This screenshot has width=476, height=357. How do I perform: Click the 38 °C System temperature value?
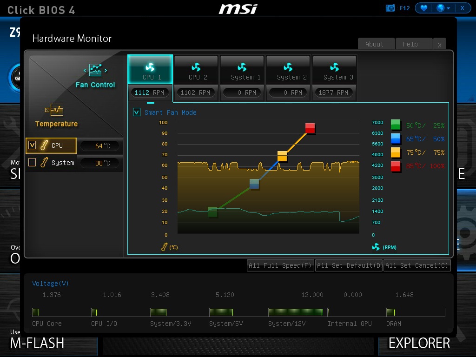pyautogui.click(x=100, y=163)
